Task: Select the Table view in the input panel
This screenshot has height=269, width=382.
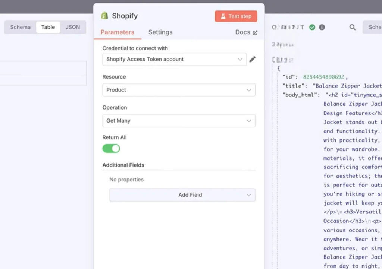Action: pyautogui.click(x=48, y=27)
